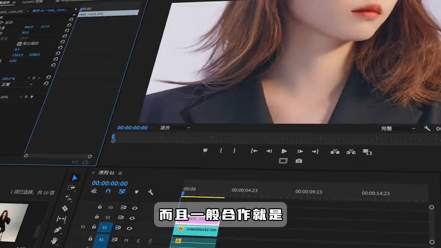This screenshot has width=441, height=248.
Task: Toggle lock on track V3
Action: (100, 207)
